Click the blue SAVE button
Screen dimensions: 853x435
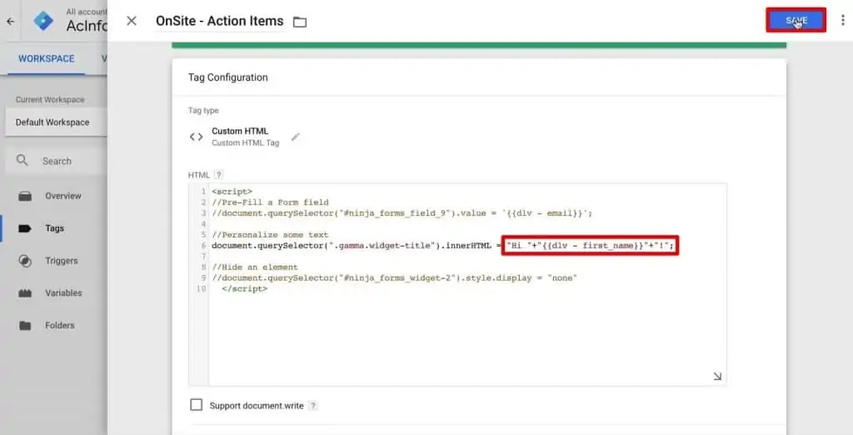[x=796, y=20]
